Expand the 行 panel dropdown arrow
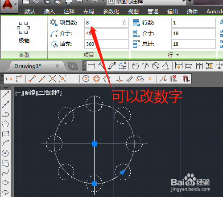223x197 pixels. click(178, 55)
